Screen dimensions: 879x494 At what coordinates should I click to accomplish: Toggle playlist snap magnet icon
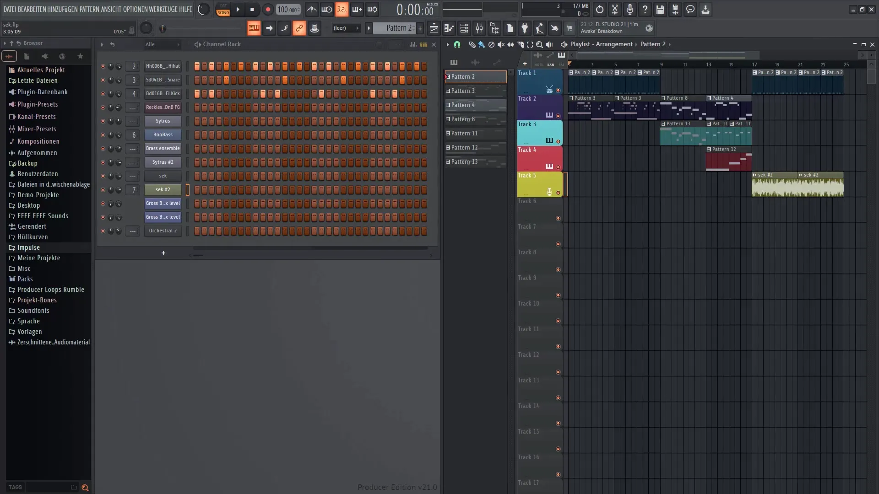click(x=457, y=44)
